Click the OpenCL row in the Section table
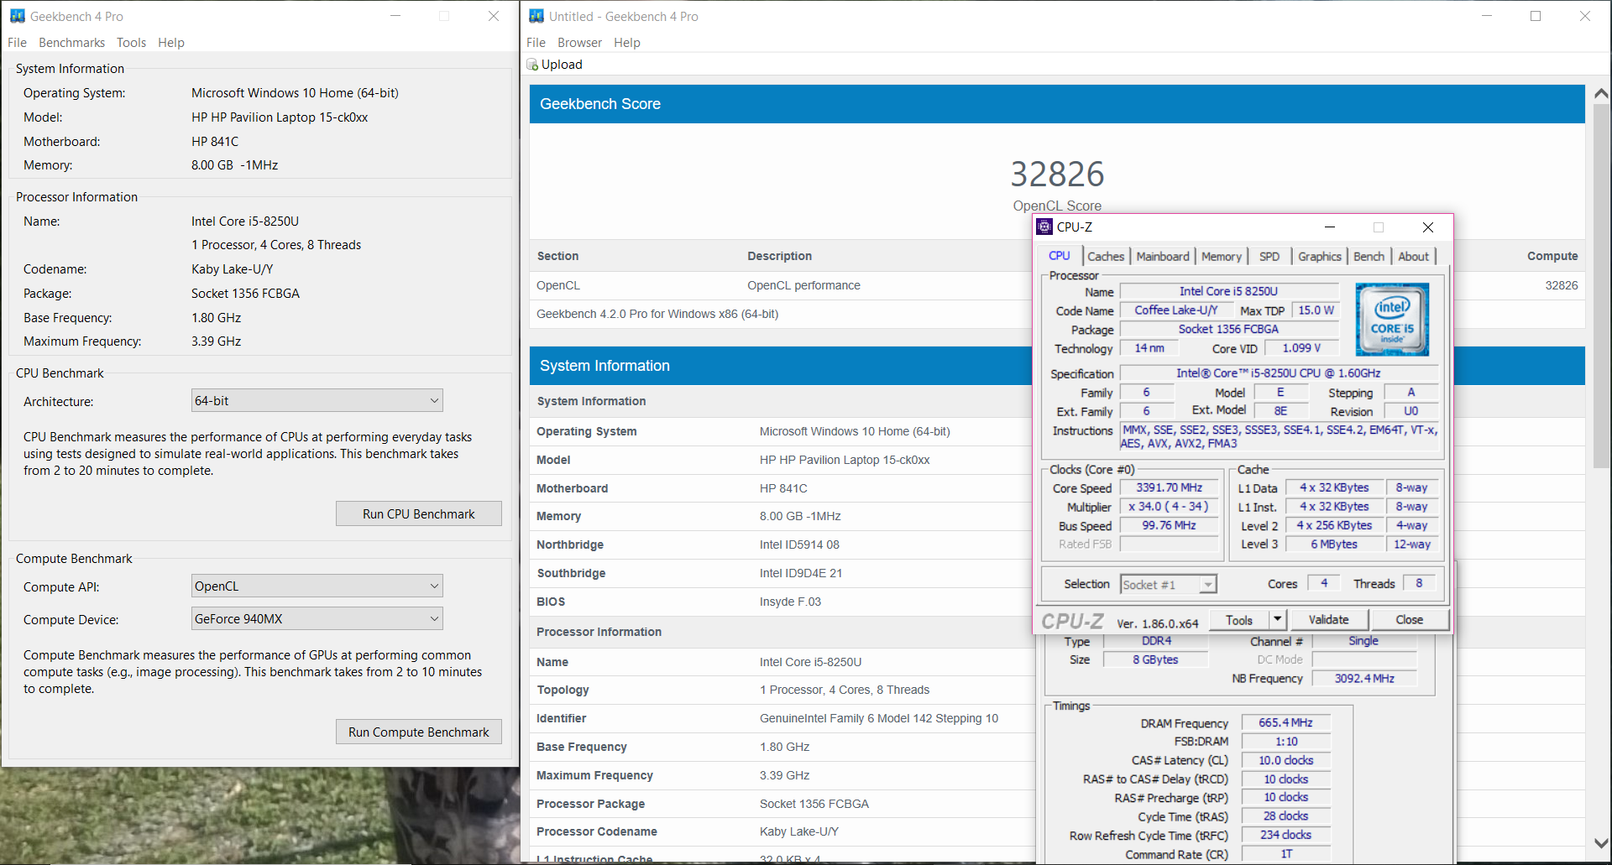Image resolution: width=1612 pixels, height=865 pixels. pos(1057,285)
